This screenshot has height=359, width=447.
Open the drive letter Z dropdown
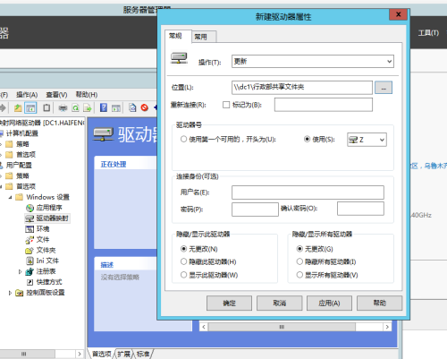tap(367, 140)
